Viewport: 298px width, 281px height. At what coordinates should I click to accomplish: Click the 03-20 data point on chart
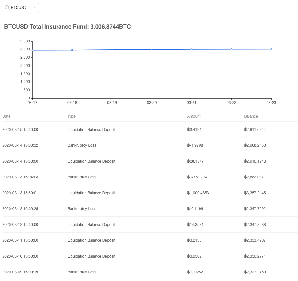[x=152, y=50]
